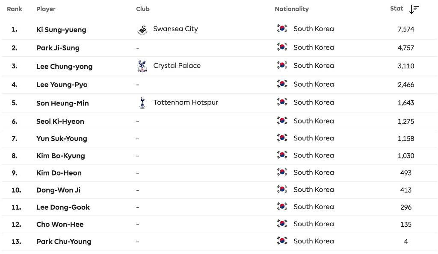Click the Tottenham Hotspur club crest

tap(142, 102)
